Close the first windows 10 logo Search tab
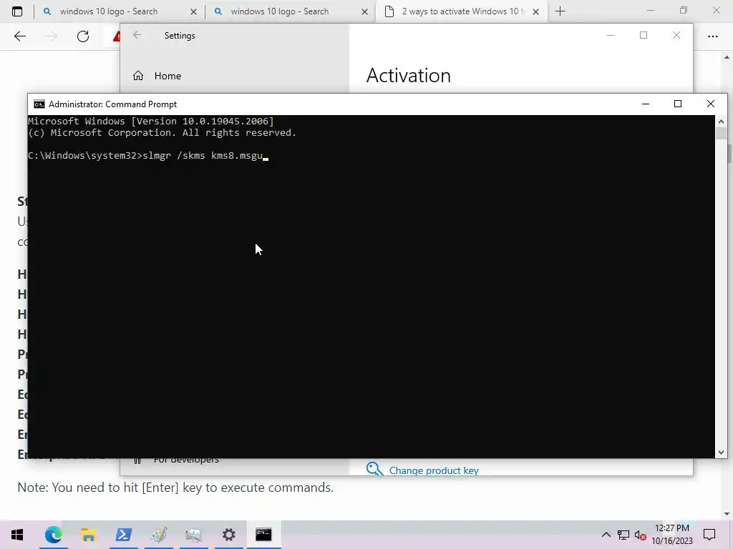733x549 pixels. (193, 11)
